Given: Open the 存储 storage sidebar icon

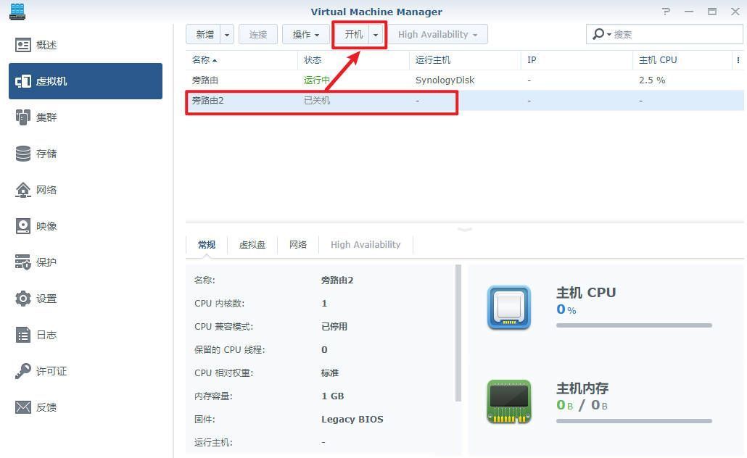Looking at the screenshot, I should [x=24, y=154].
